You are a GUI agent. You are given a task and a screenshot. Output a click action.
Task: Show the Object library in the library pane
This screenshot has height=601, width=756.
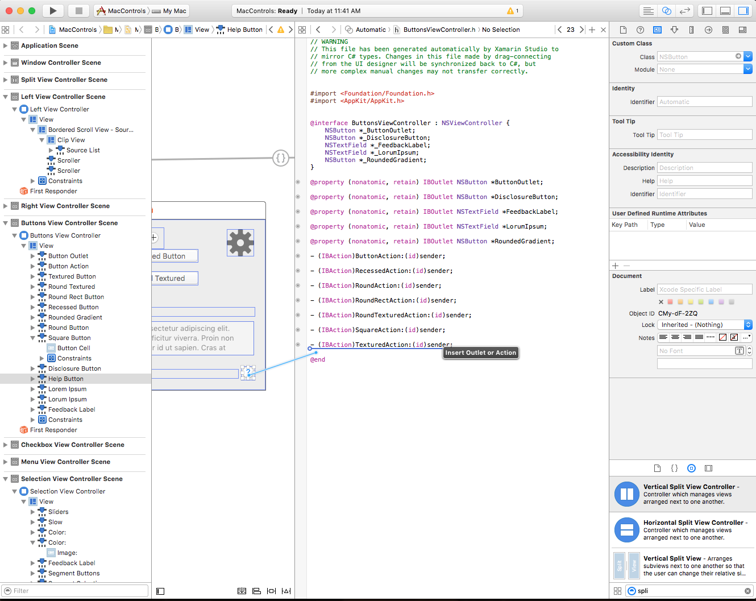(691, 469)
